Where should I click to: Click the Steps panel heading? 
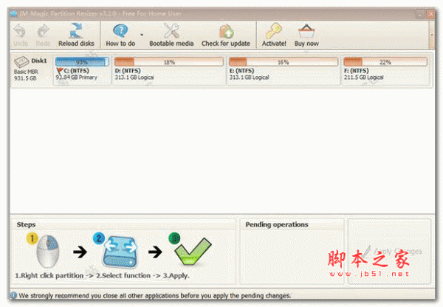click(26, 224)
